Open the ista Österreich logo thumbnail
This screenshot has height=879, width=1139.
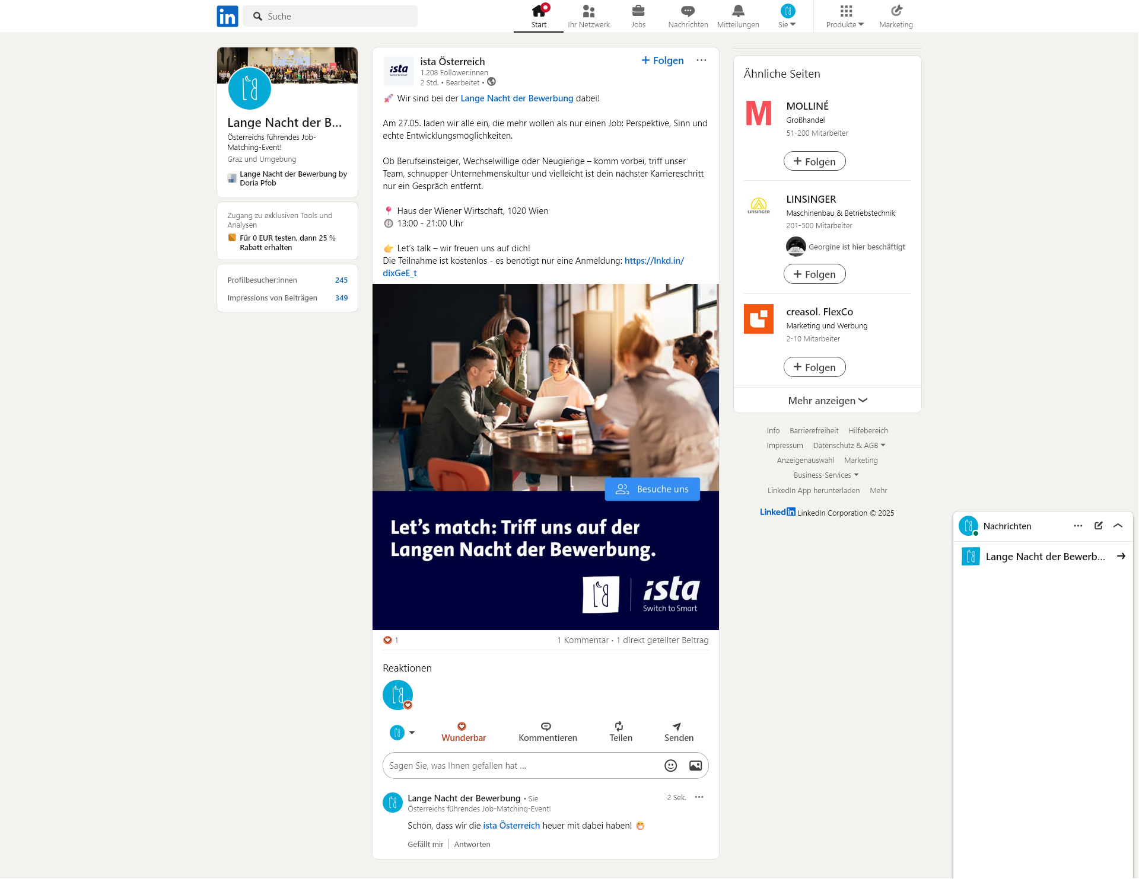tap(399, 71)
